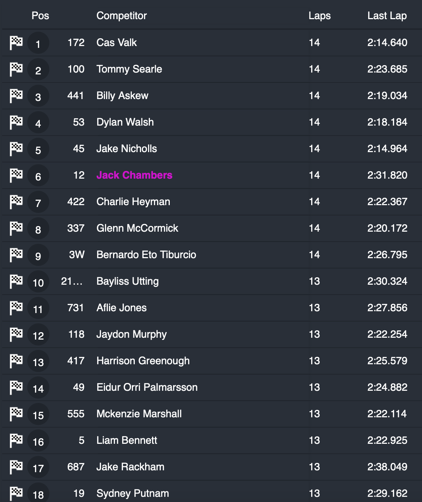422x502 pixels.
Task: Click the flag icon next to Jack Chambers
Action: (x=16, y=175)
